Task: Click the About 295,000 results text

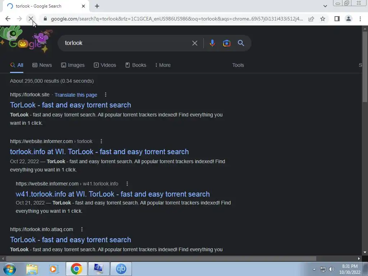Action: click(x=52, y=81)
